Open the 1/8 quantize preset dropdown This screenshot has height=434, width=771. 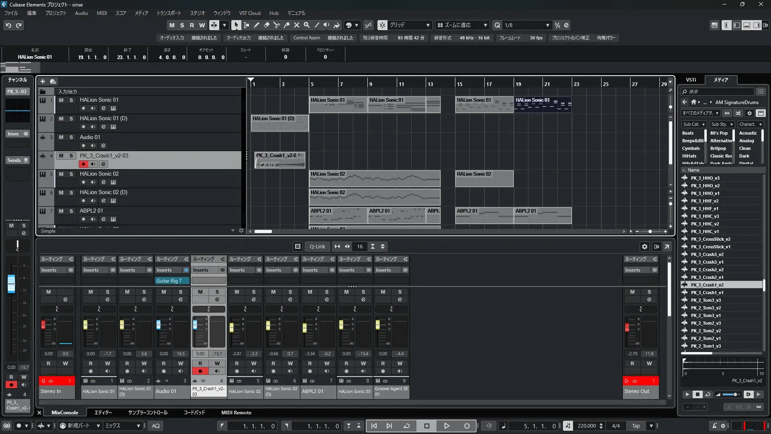click(x=548, y=25)
